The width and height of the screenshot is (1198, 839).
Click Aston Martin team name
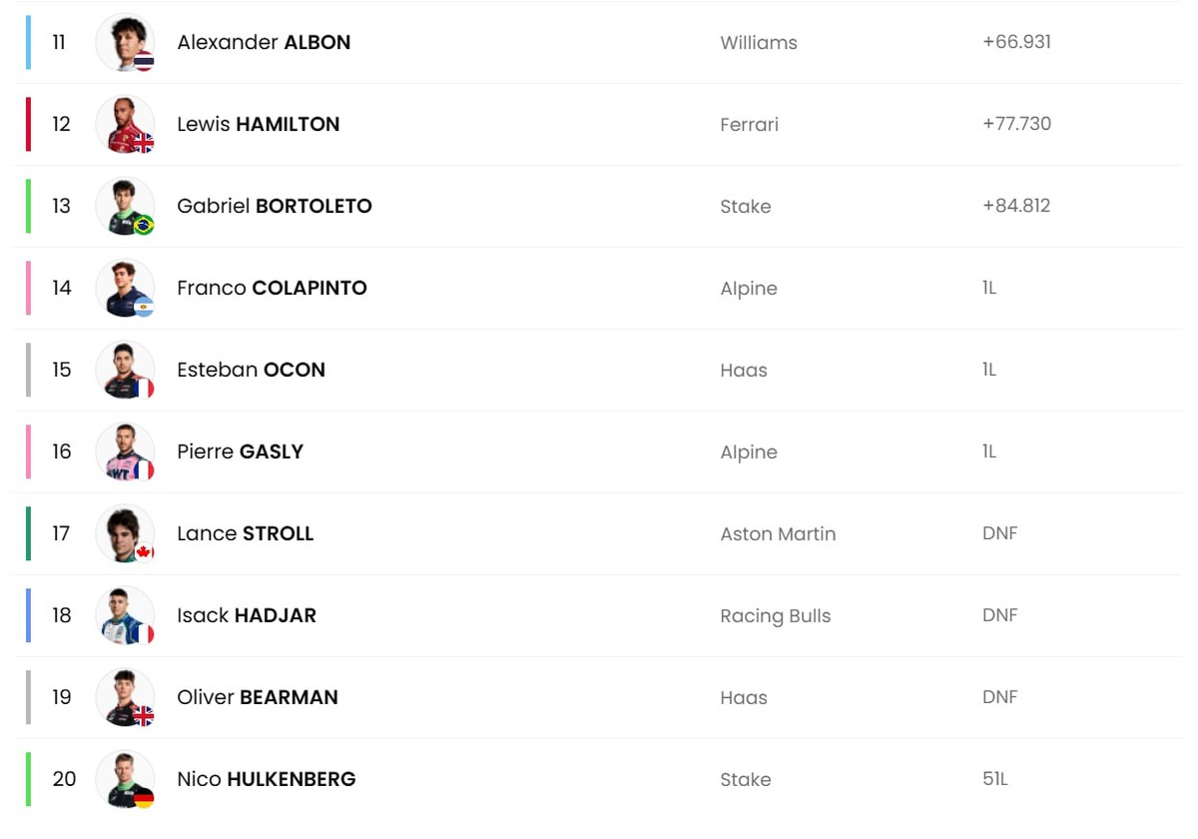tap(778, 534)
